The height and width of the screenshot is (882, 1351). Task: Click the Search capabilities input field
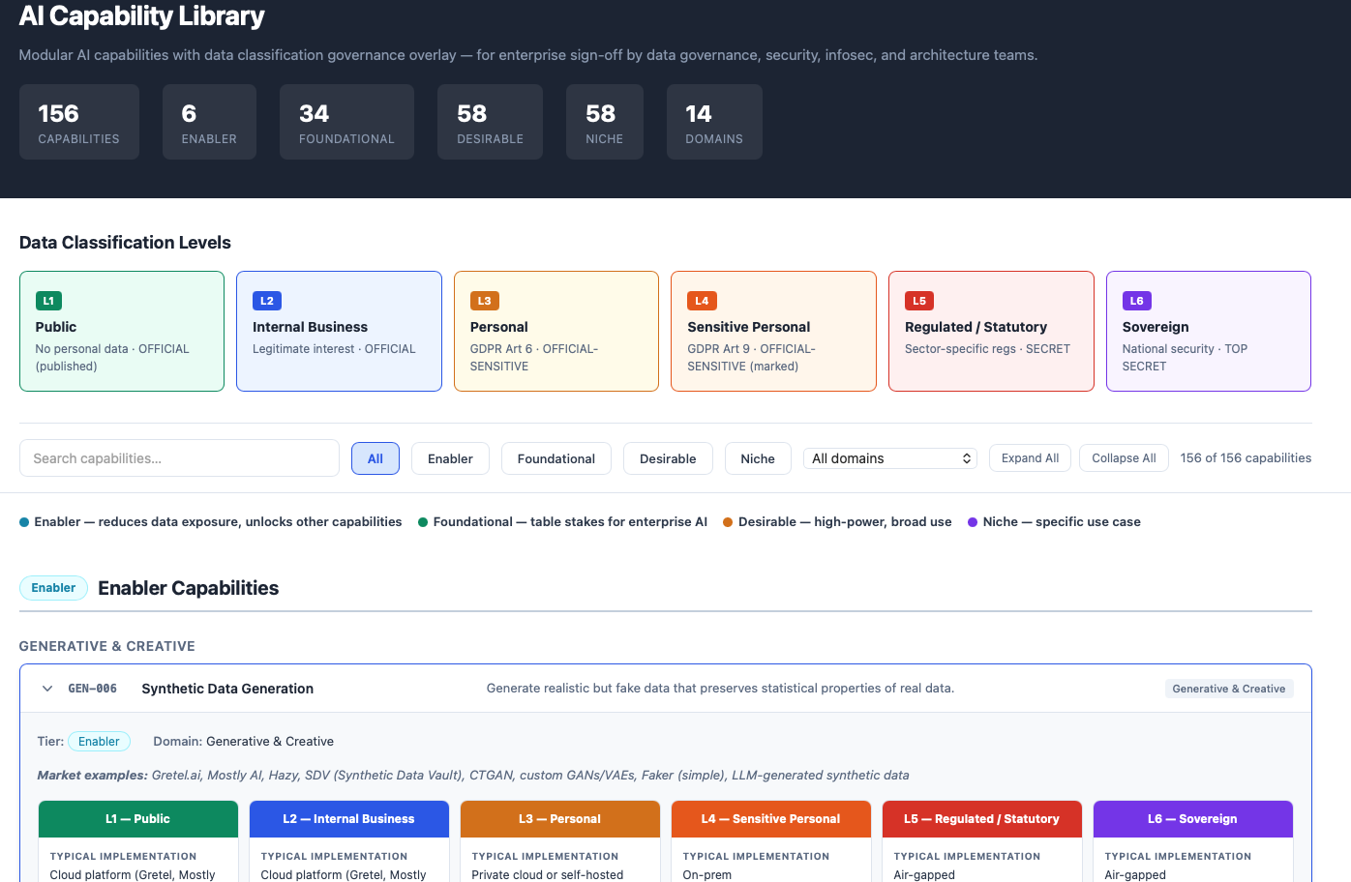[179, 457]
